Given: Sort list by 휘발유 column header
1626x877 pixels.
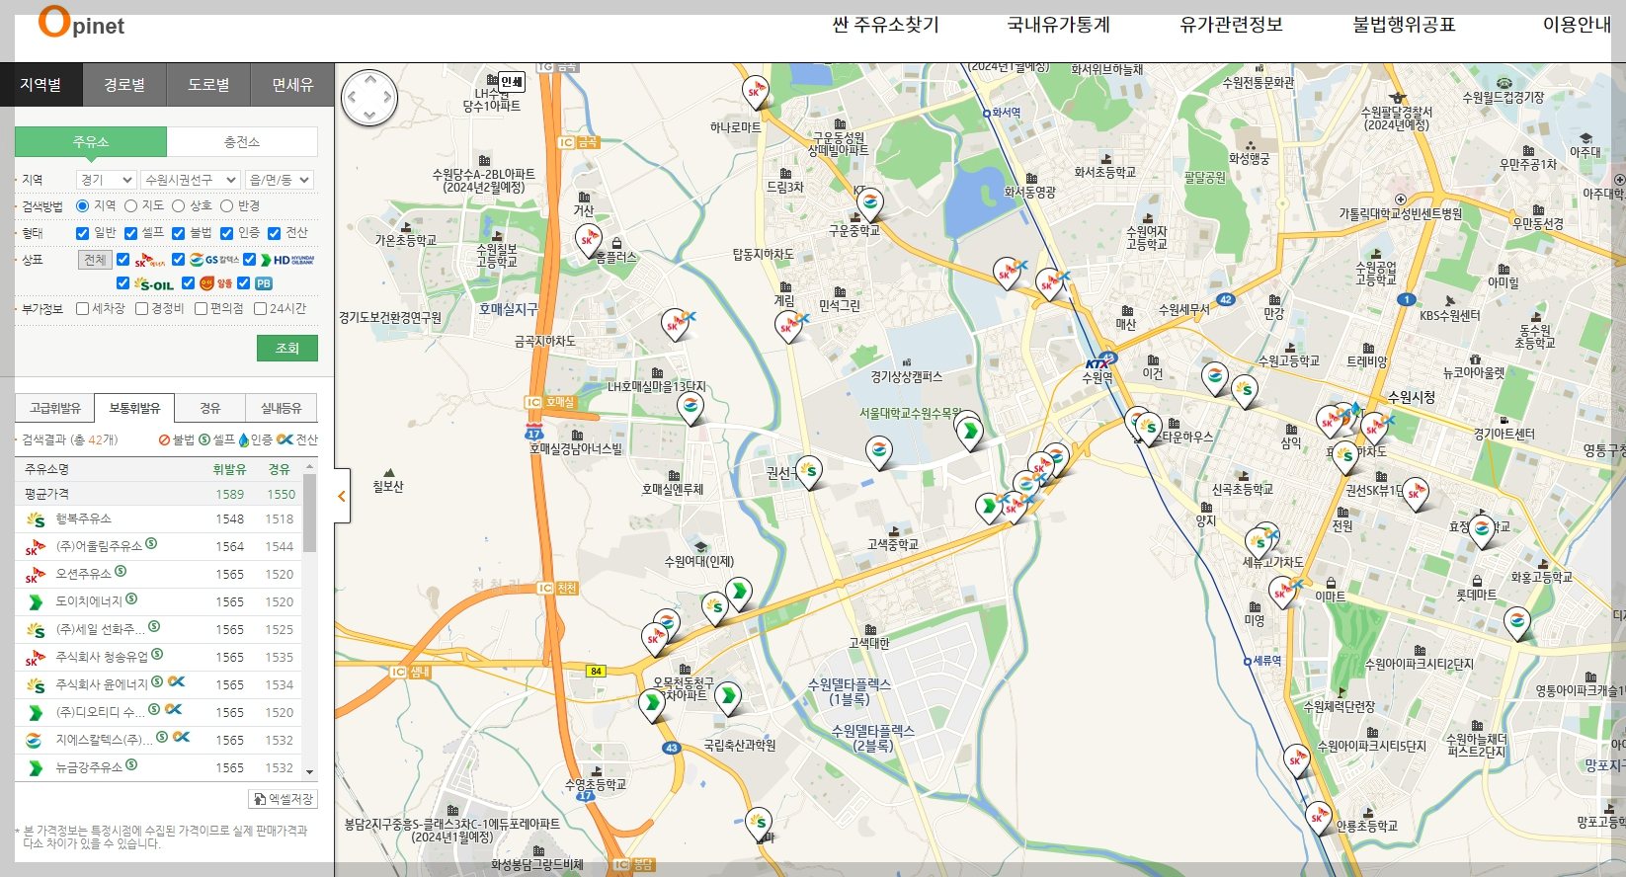Looking at the screenshot, I should 230,469.
